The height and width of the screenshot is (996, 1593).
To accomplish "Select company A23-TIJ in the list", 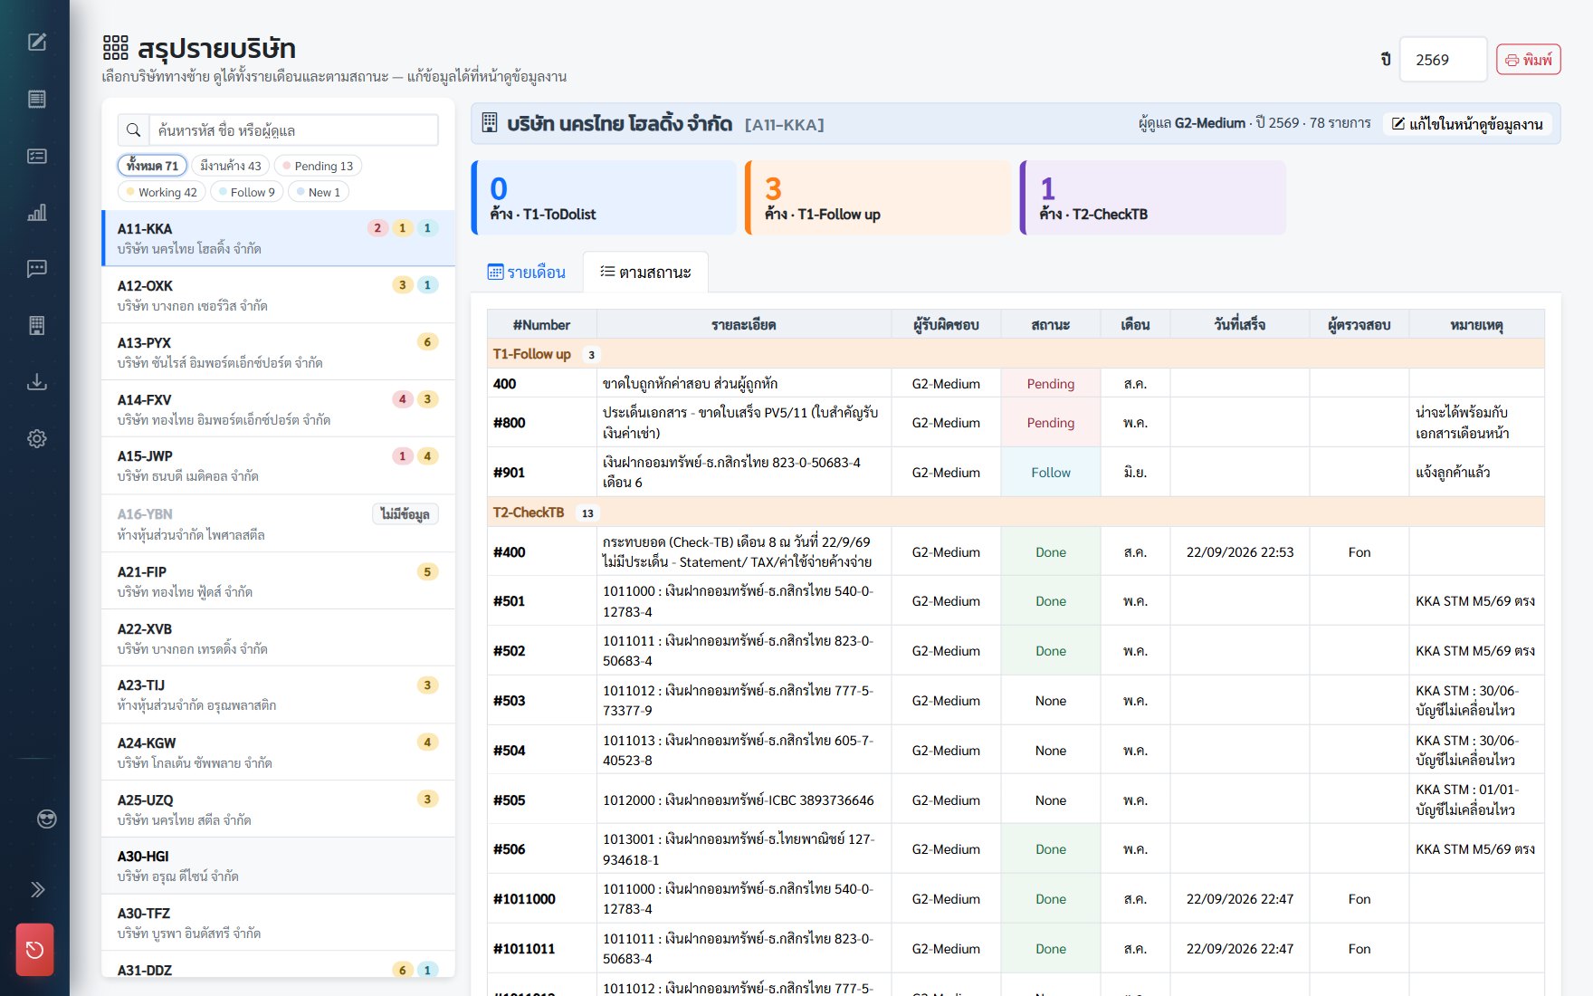I will tap(279, 694).
